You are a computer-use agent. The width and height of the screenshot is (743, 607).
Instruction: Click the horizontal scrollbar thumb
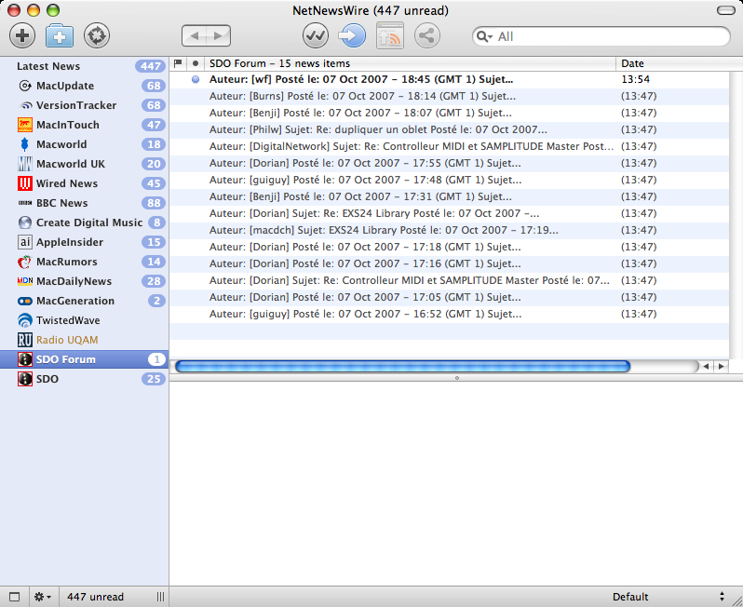(403, 366)
